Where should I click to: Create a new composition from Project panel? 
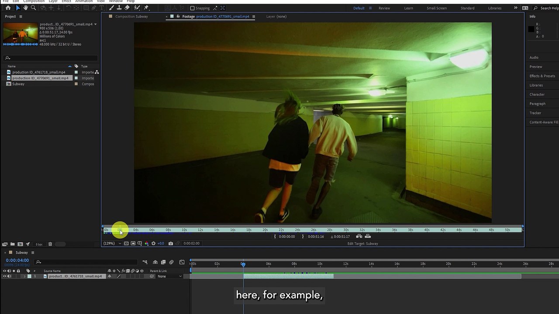click(x=20, y=244)
